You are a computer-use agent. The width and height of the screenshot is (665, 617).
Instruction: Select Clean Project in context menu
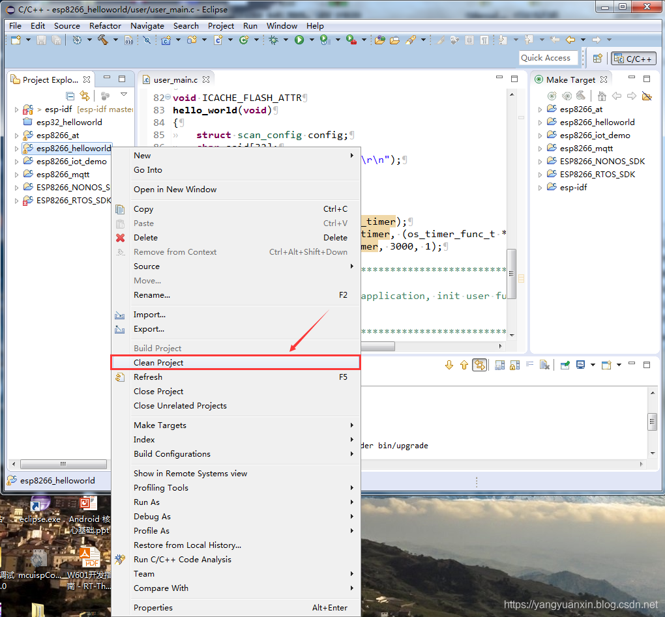235,363
